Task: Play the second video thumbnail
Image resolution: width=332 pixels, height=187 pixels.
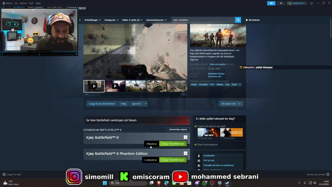Action: tap(115, 86)
